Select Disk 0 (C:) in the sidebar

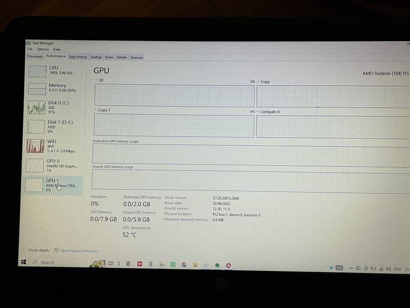[x=55, y=107]
